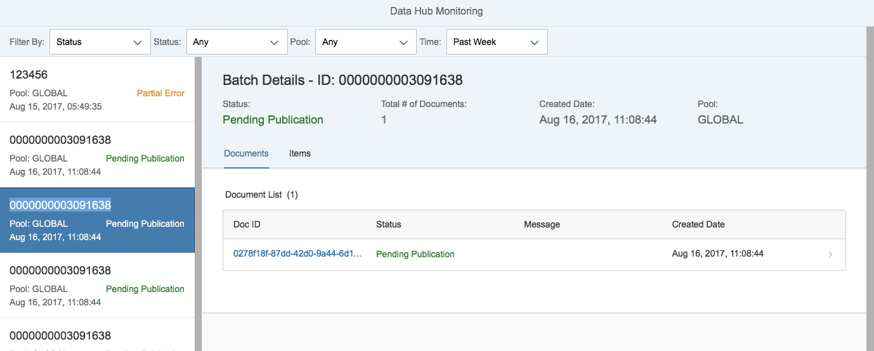Click the Batch Details ID heading
This screenshot has width=874, height=351.
coord(342,80)
